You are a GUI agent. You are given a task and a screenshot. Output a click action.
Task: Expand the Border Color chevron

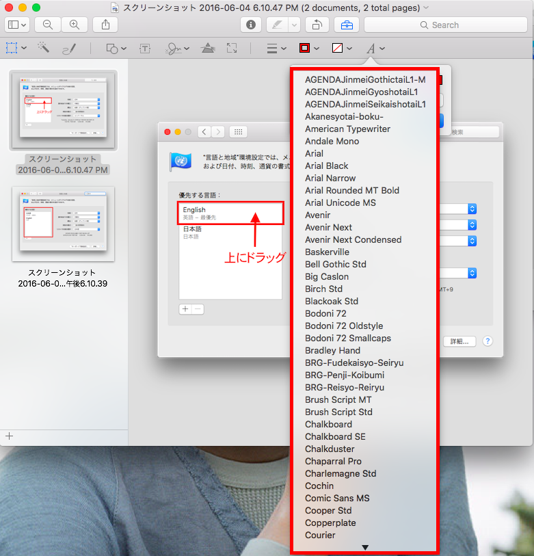click(x=317, y=49)
